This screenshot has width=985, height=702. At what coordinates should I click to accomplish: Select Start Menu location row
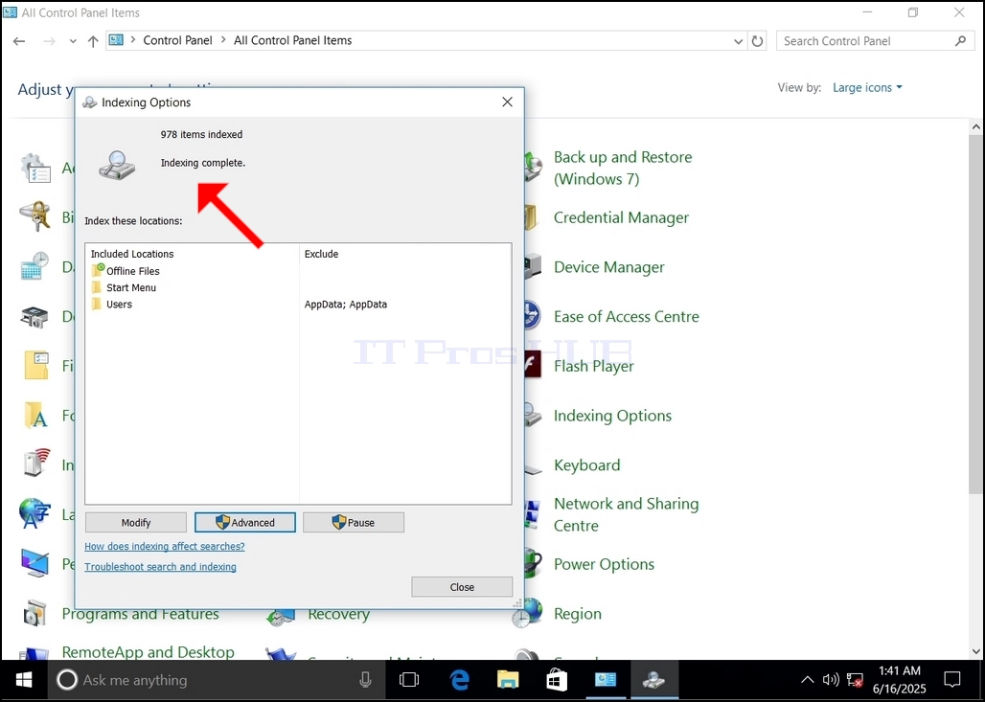tap(130, 287)
